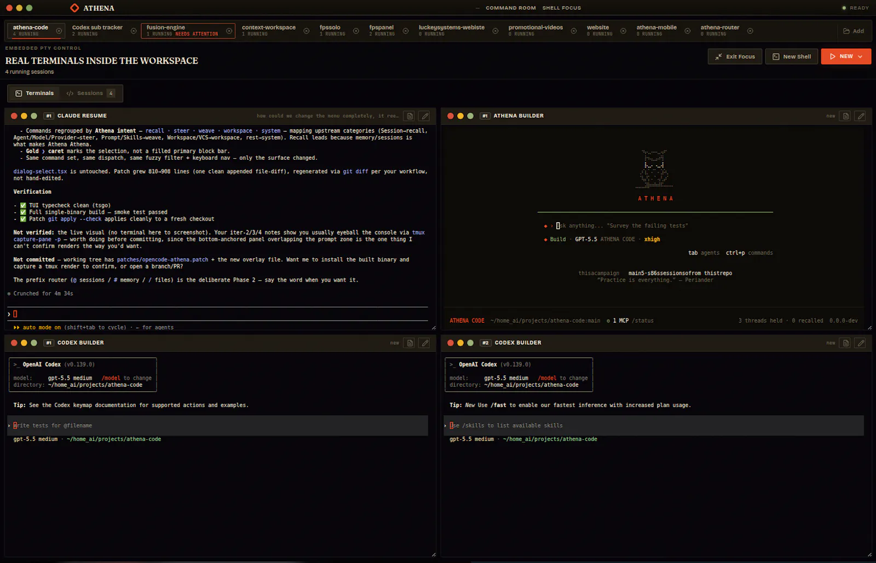The height and width of the screenshot is (563, 876).
Task: Switch to the fpspanel tab
Action: (382, 30)
